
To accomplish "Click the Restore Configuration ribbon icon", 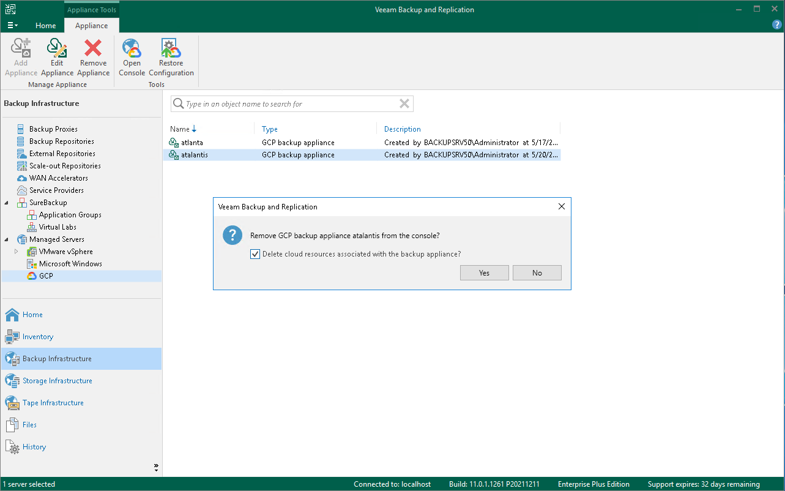I will pos(171,48).
